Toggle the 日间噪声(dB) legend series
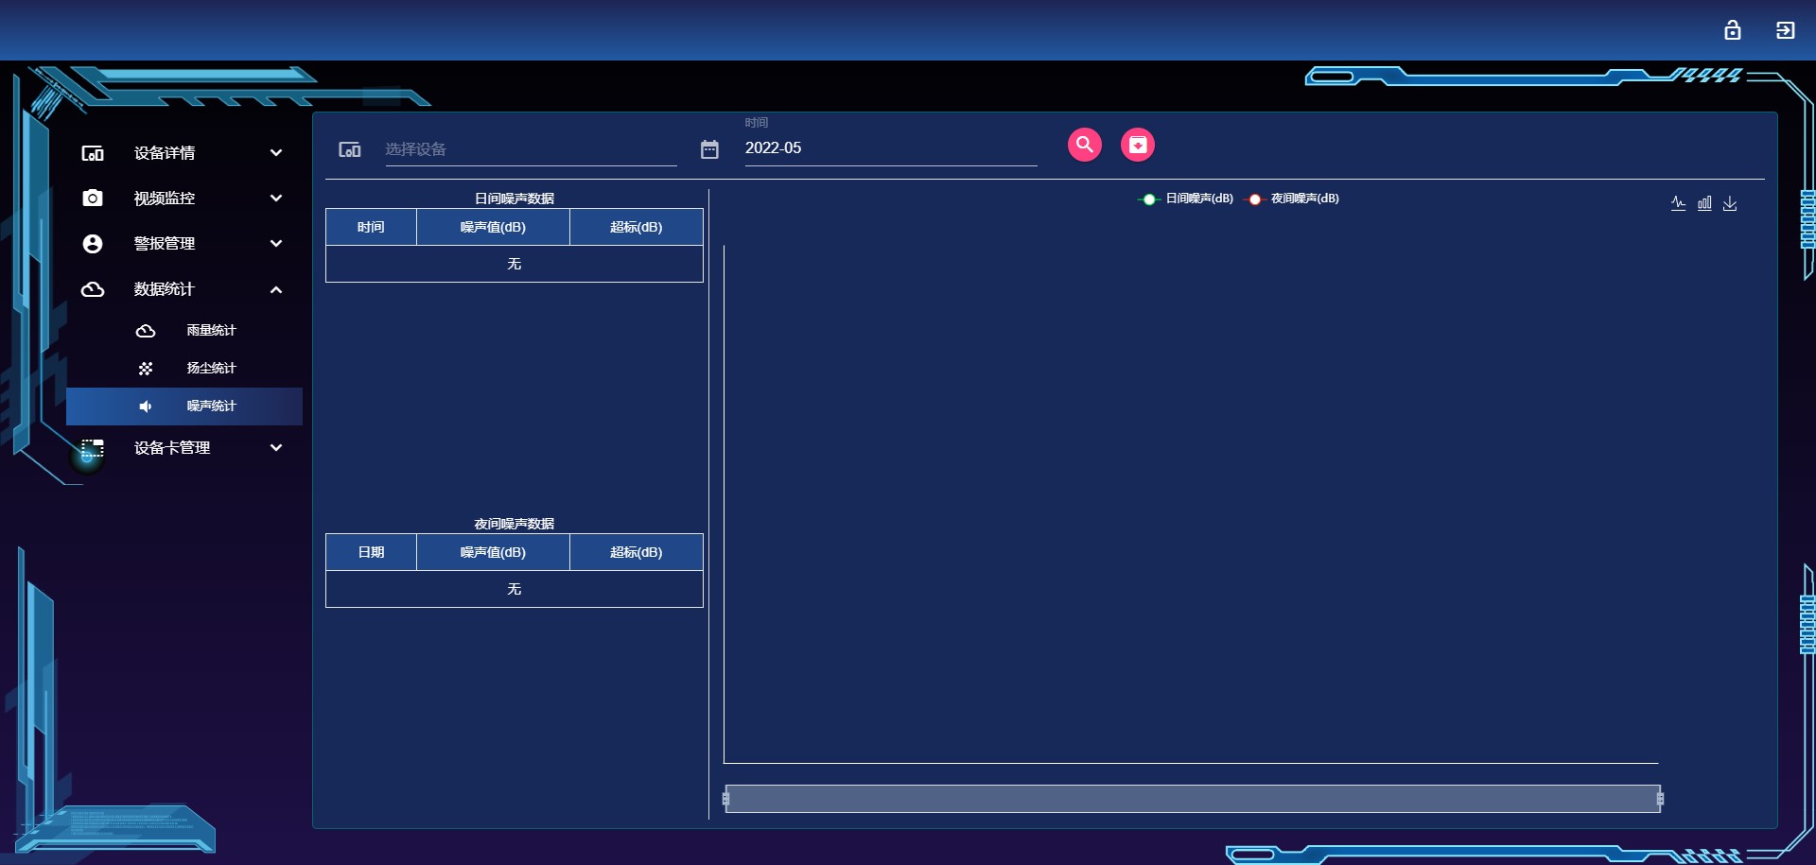1816x865 pixels. click(1186, 199)
